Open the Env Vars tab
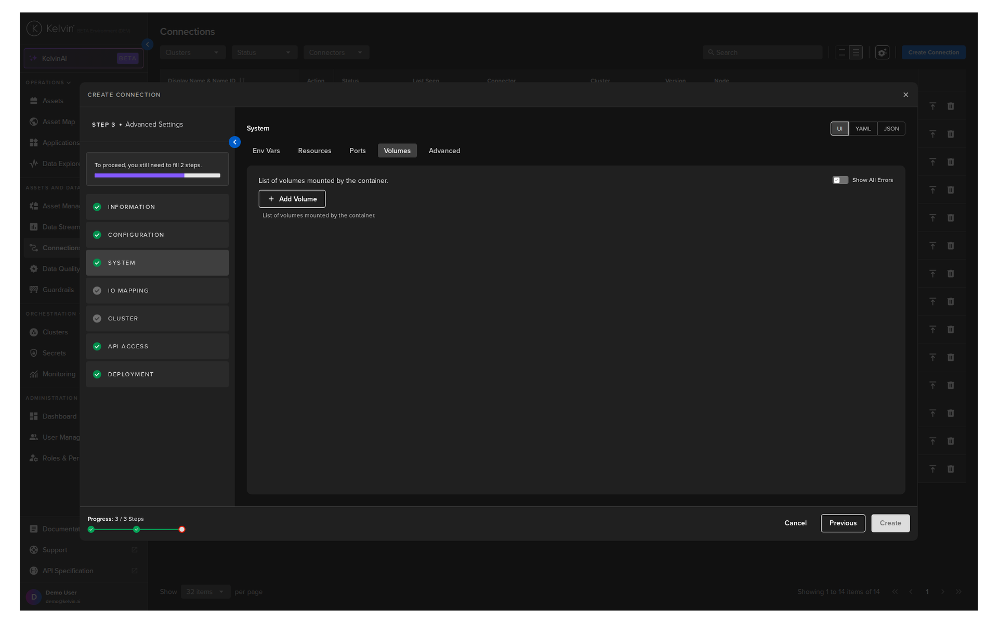 pyautogui.click(x=266, y=151)
